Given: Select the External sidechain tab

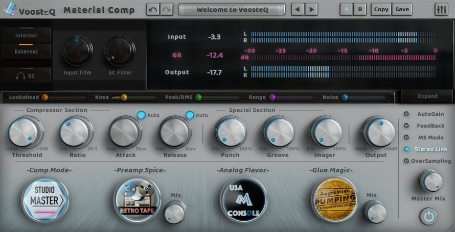Looking at the screenshot, I should [26, 51].
